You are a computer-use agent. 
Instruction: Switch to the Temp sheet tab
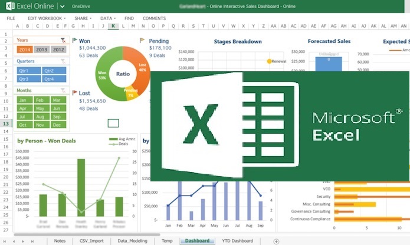tap(167, 241)
